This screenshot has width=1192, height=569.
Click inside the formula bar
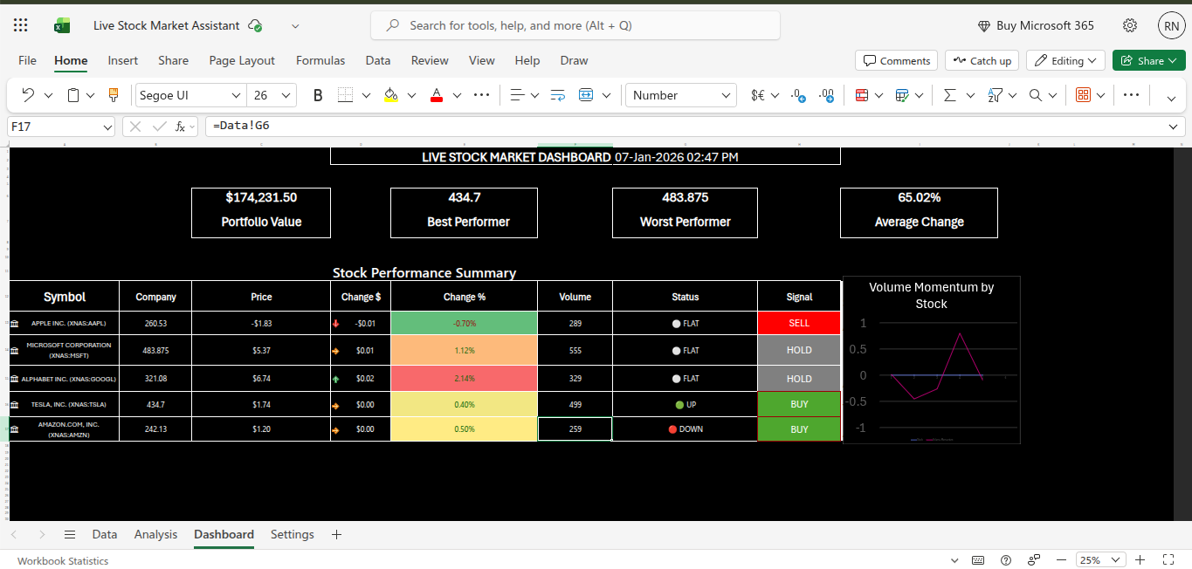(x=611, y=126)
